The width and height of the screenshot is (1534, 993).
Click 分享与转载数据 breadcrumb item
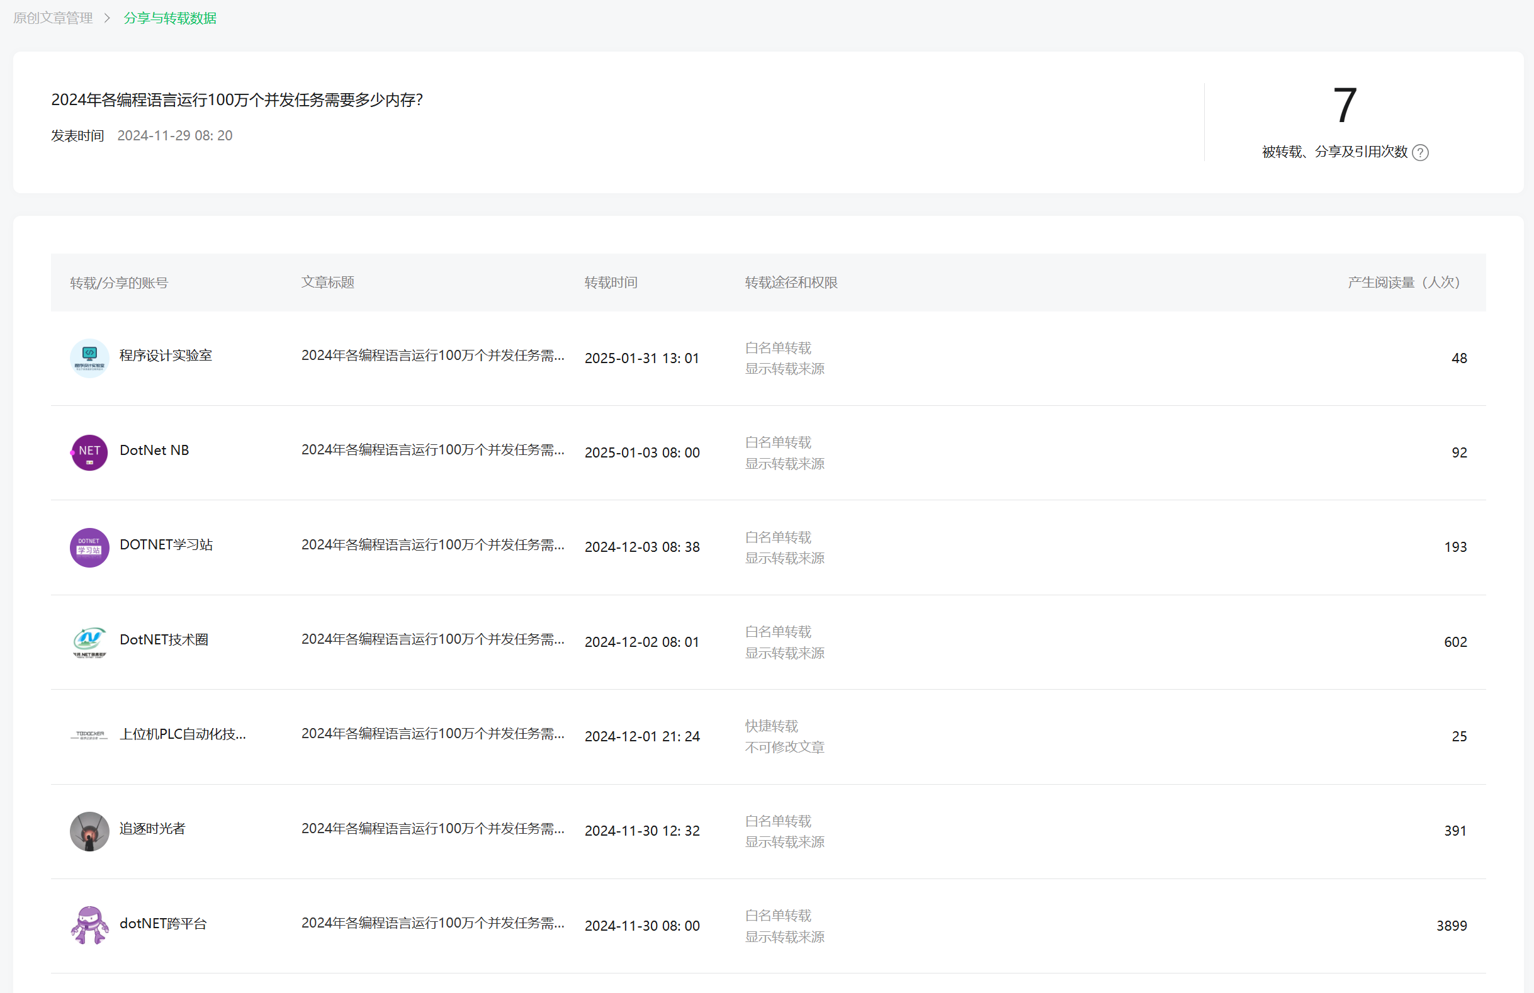coord(170,18)
